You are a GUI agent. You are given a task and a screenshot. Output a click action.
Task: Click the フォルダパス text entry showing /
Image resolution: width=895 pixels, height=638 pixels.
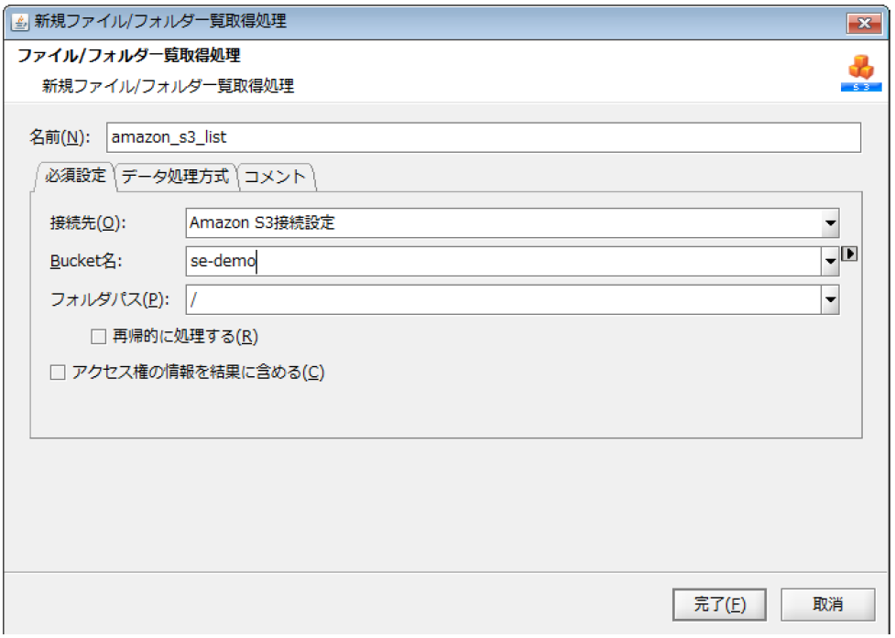click(366, 299)
